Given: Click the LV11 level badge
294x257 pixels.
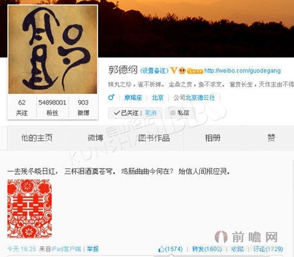Looking at the screenshot, I should coord(195,71).
